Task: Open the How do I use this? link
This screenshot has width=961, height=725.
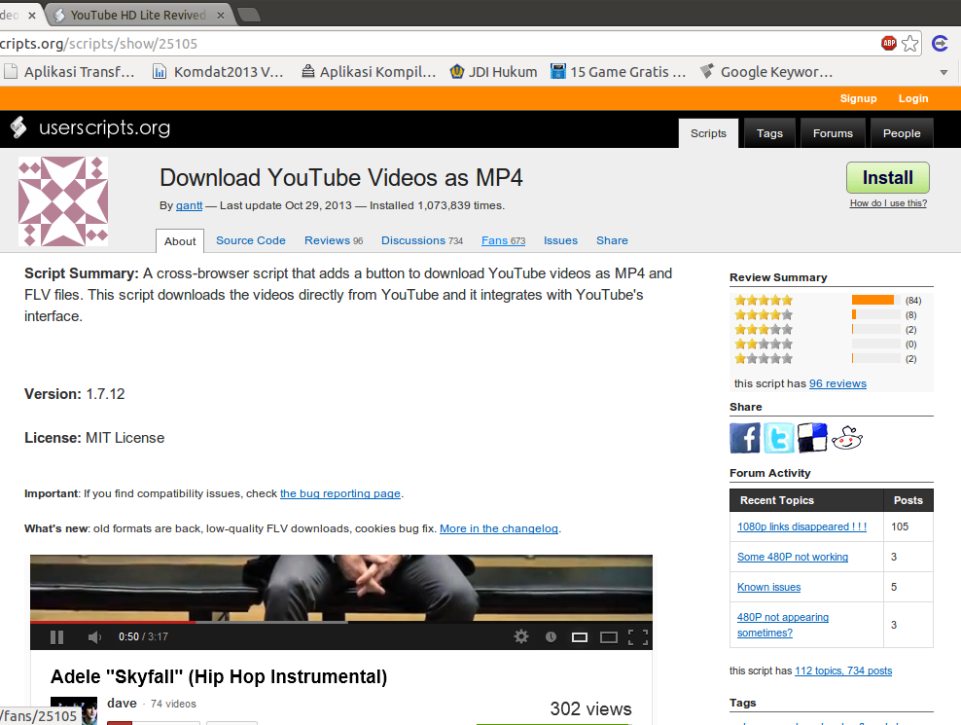Action: point(888,203)
